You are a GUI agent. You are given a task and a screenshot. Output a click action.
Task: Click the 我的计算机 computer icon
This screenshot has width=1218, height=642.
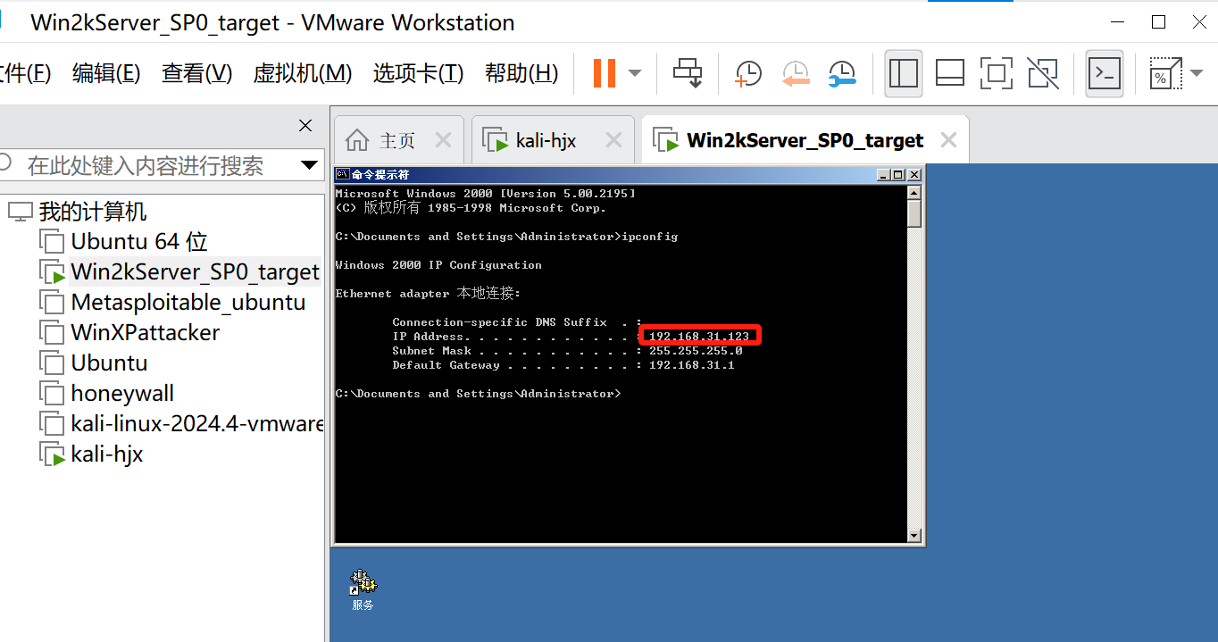pyautogui.click(x=20, y=212)
